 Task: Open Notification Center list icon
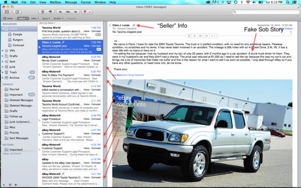[x=295, y=2]
